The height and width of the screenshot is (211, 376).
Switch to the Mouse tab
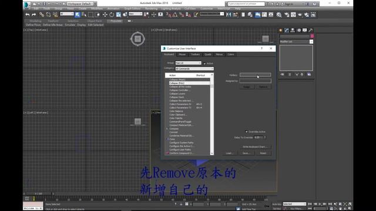[182, 55]
